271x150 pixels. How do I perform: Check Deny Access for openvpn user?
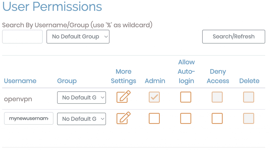tap(217, 97)
